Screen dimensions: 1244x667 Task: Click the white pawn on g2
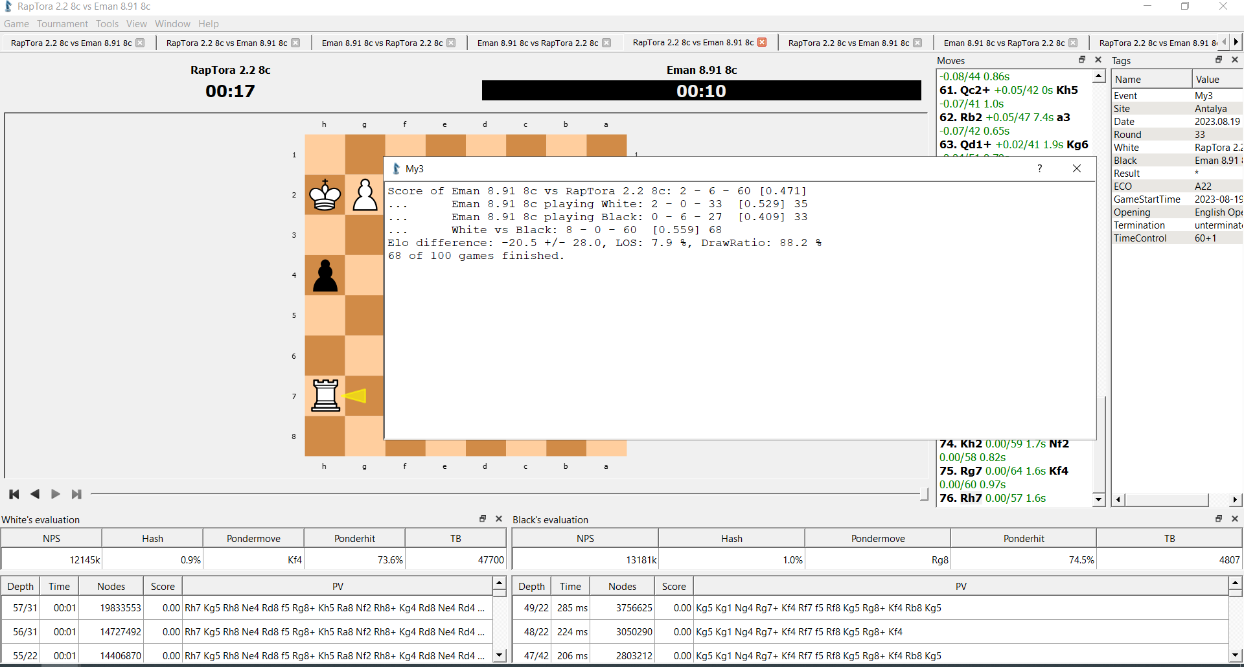[365, 195]
